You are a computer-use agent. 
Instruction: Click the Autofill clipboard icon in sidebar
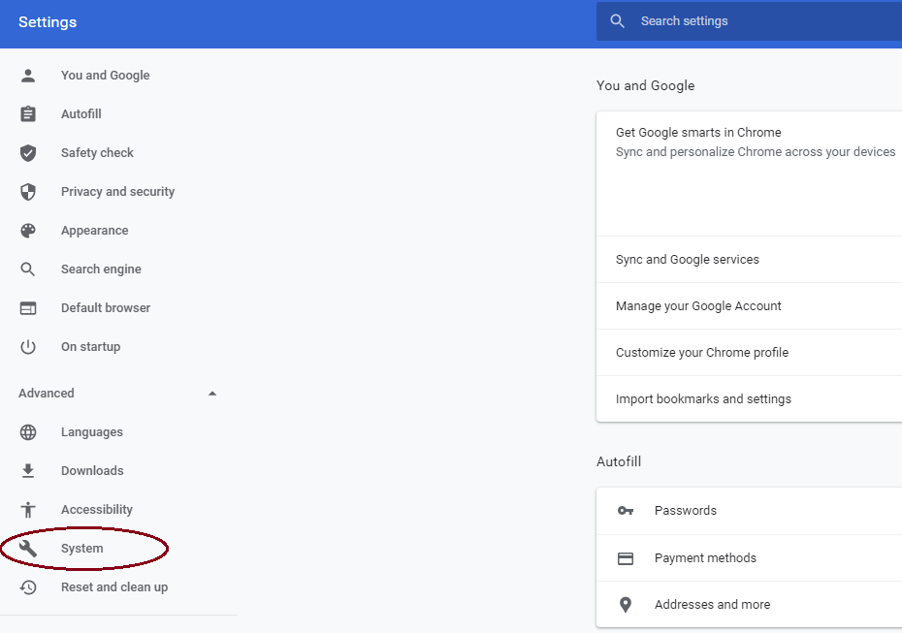tap(27, 113)
